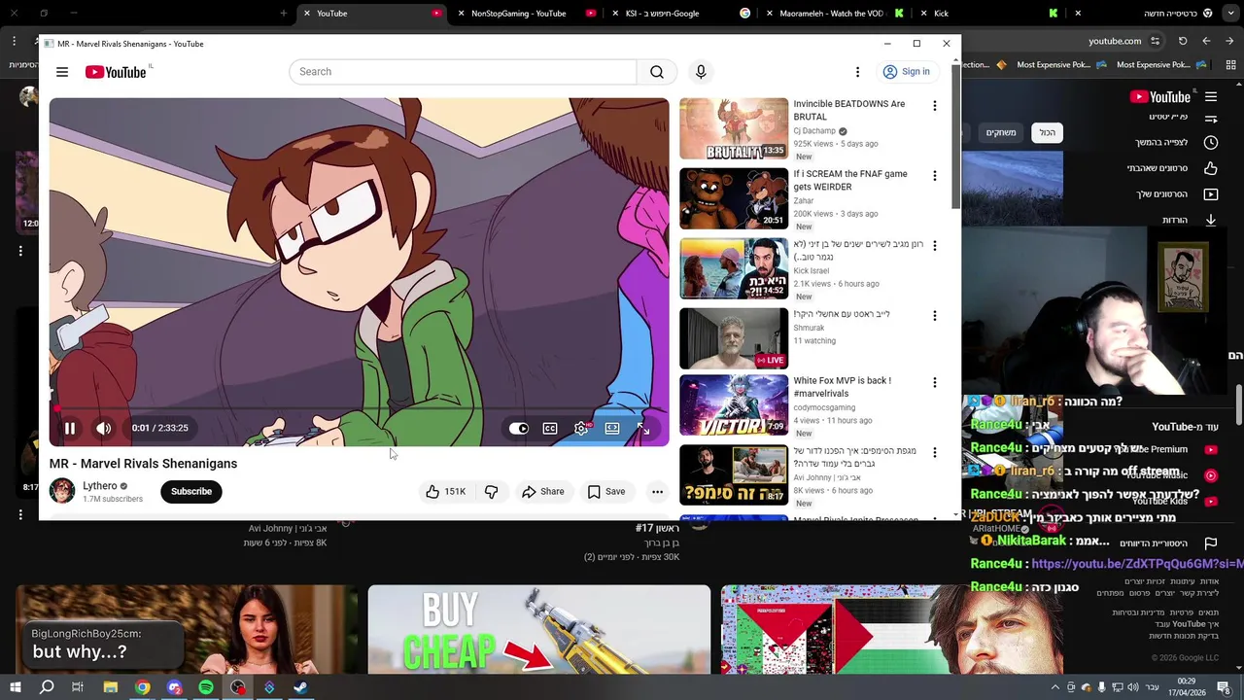Open taskbar search magnifier

pyautogui.click(x=47, y=687)
